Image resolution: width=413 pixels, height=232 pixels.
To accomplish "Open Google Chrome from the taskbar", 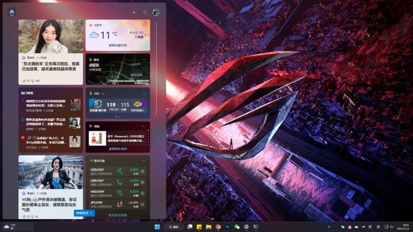I will click(x=218, y=227).
